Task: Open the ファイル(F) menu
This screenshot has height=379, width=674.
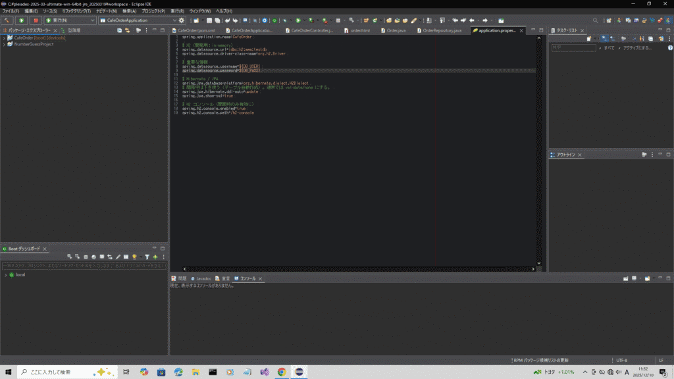Action: pyautogui.click(x=11, y=11)
